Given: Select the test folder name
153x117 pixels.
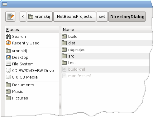Looking at the screenshot, I should [x=72, y=63].
